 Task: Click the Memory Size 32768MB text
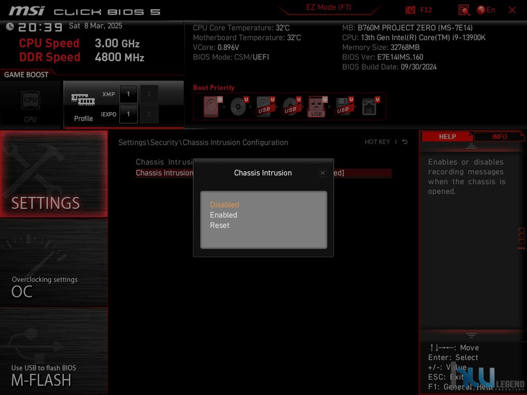tap(381, 47)
